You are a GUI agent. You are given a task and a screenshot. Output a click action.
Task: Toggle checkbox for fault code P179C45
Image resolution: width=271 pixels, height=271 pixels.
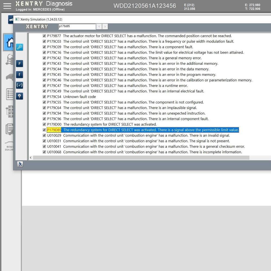point(44,75)
